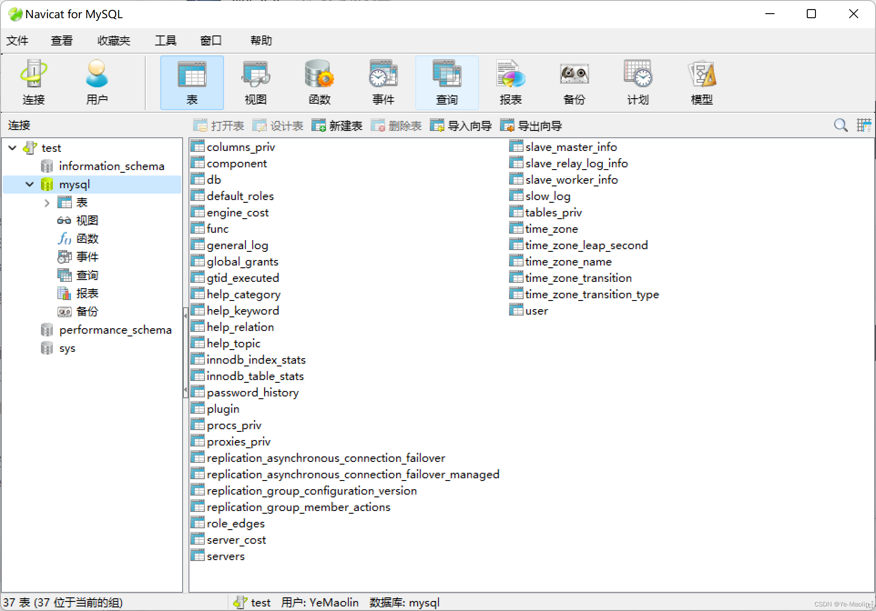Select the 备份 backup icon
Viewport: 876px width, 611px height.
click(574, 82)
